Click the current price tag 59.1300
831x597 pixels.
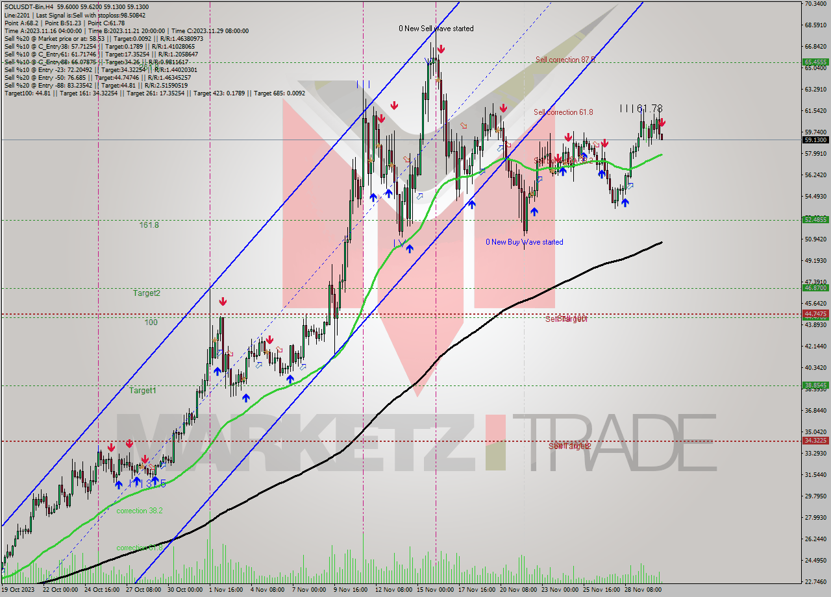tap(815, 140)
